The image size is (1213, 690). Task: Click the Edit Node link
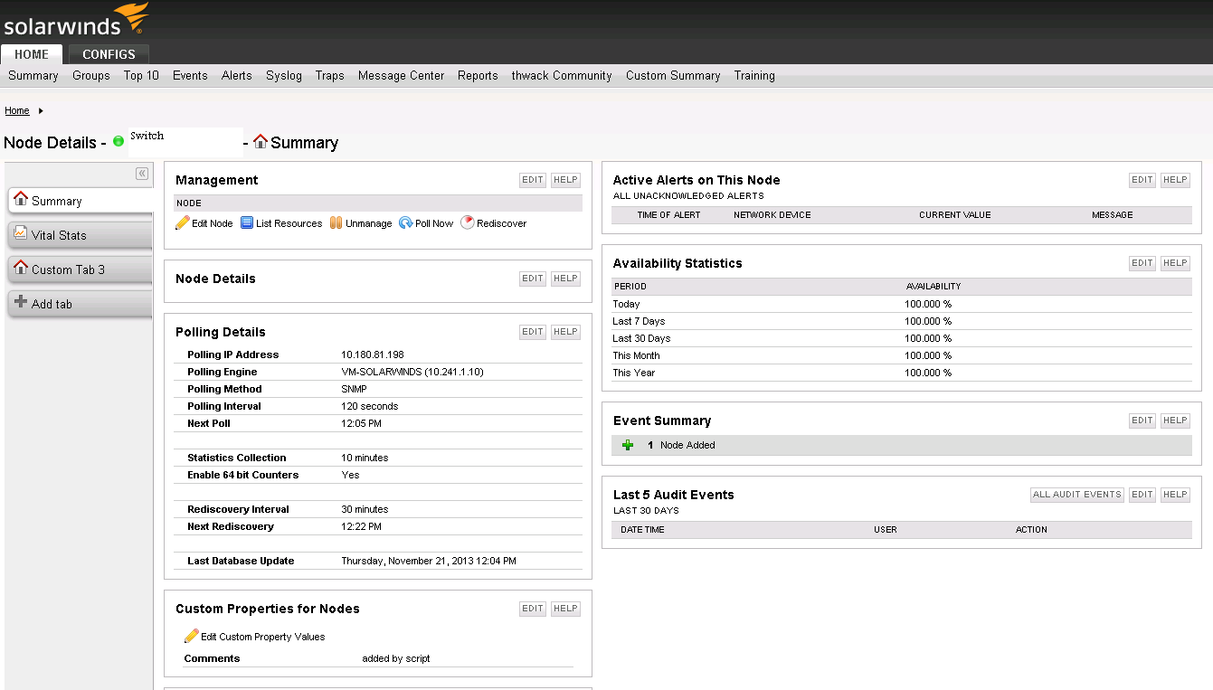pos(213,223)
